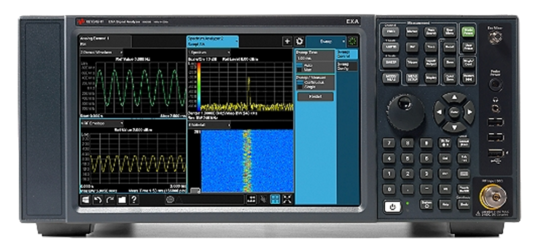Click the annotation bubble icon in bottom bar

[x=170, y=200]
